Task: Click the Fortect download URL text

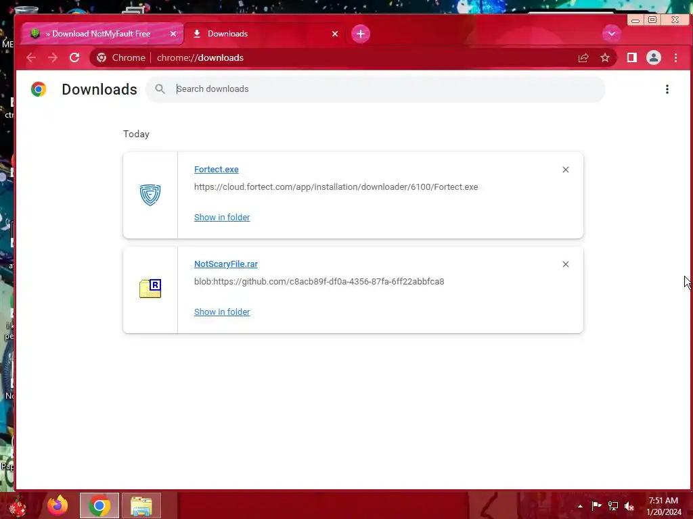Action: tap(336, 187)
